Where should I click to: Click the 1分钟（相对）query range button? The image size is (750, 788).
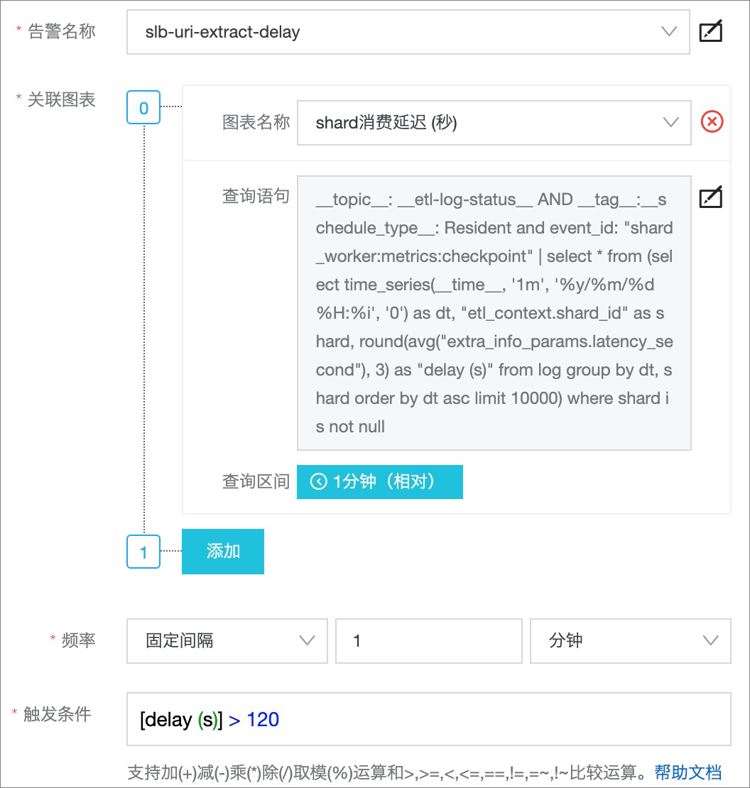(379, 481)
